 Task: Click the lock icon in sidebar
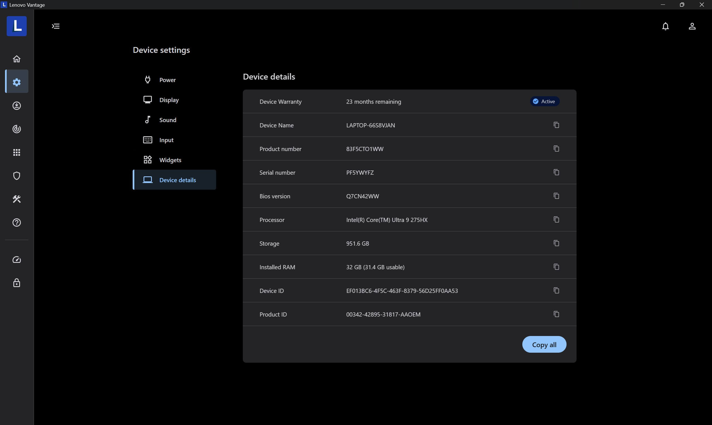point(17,283)
